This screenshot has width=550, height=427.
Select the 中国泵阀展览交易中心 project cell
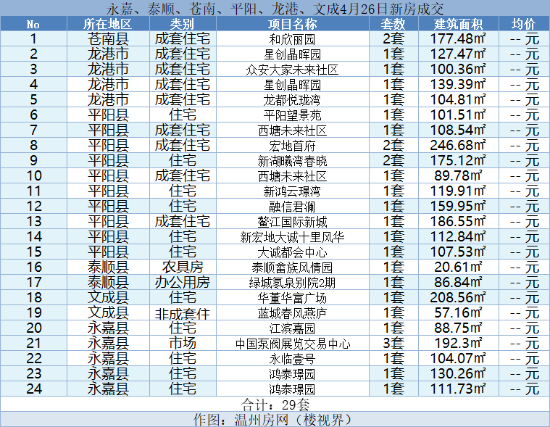coord(292,344)
